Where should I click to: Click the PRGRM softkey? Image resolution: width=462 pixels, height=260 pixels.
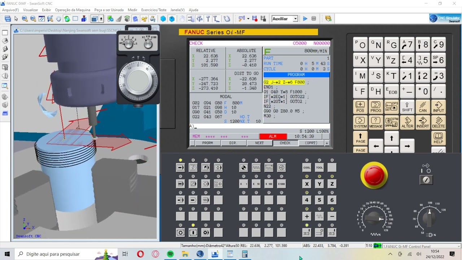point(208,143)
